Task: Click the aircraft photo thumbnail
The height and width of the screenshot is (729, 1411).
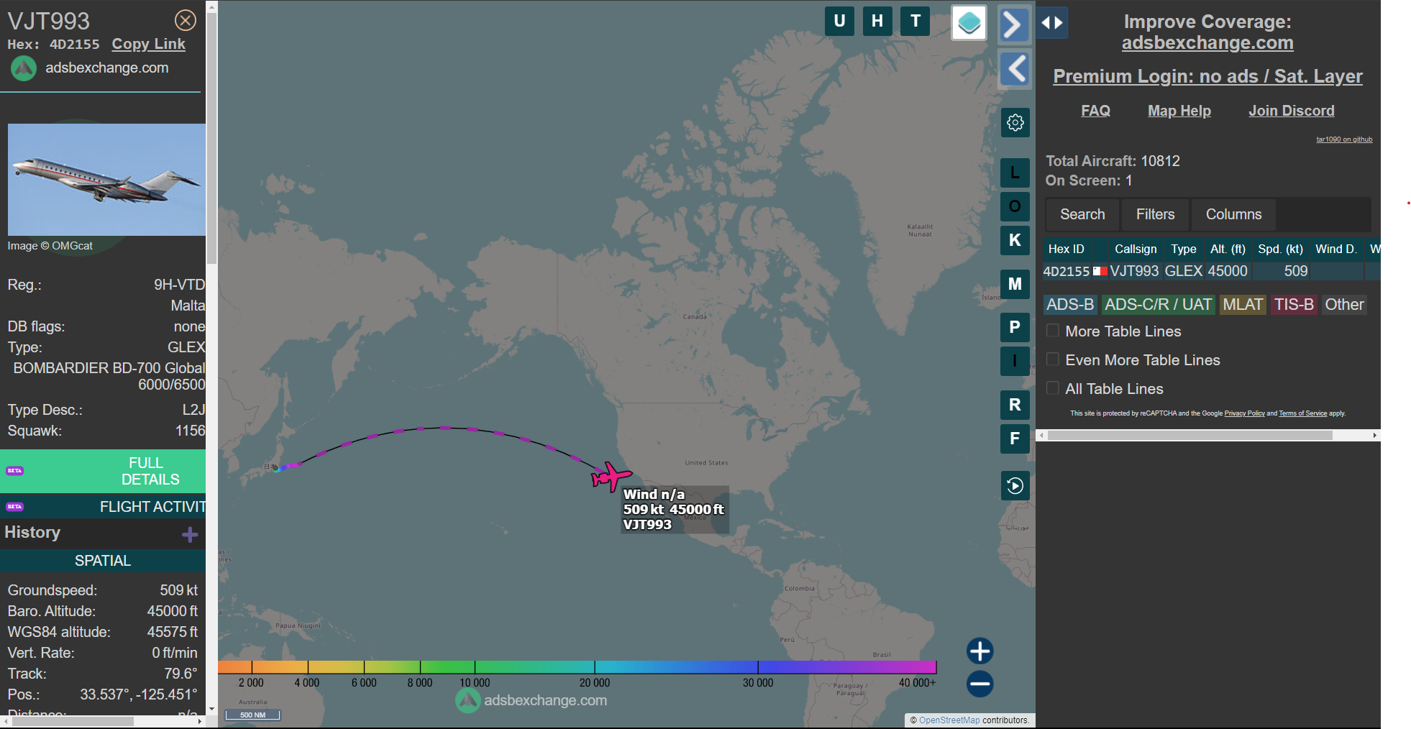Action: (x=106, y=180)
